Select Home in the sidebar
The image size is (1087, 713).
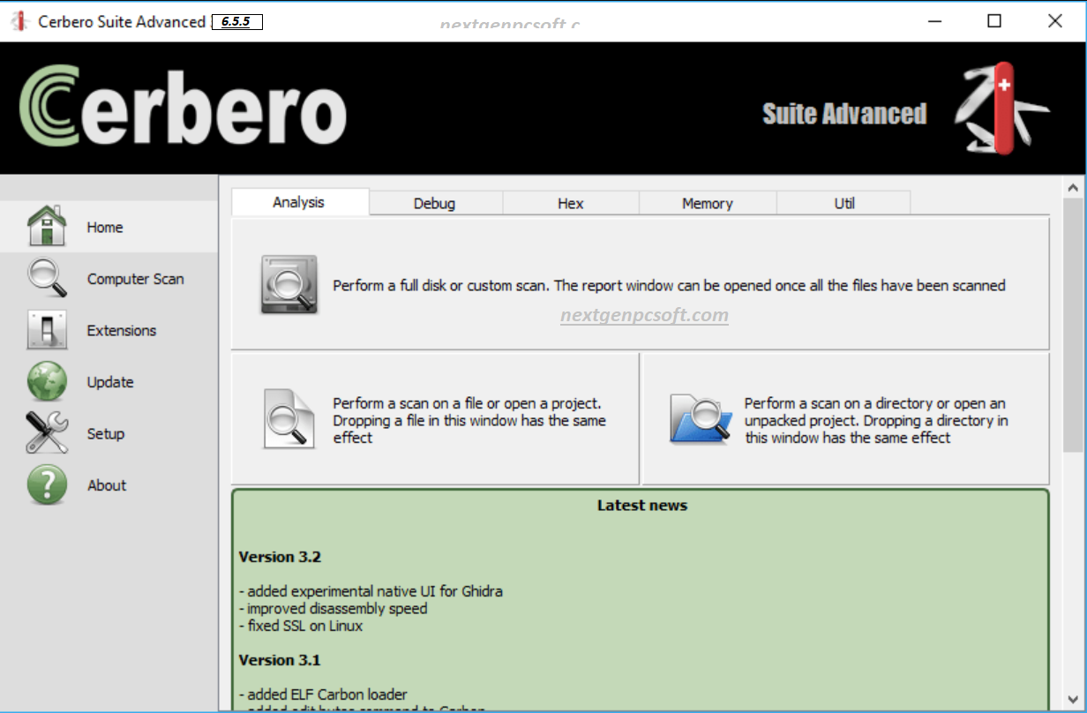104,227
